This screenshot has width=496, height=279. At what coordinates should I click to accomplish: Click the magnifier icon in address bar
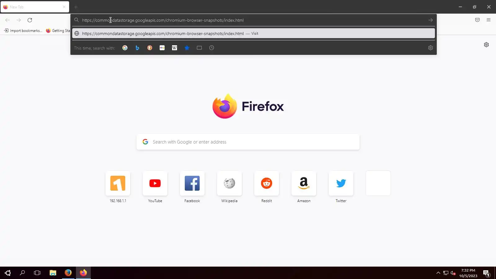point(76,20)
